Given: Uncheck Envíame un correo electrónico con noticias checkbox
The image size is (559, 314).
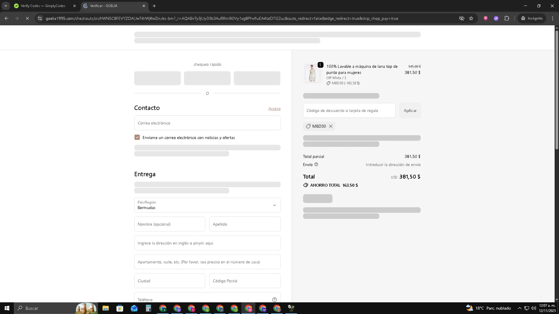Looking at the screenshot, I should click(137, 137).
